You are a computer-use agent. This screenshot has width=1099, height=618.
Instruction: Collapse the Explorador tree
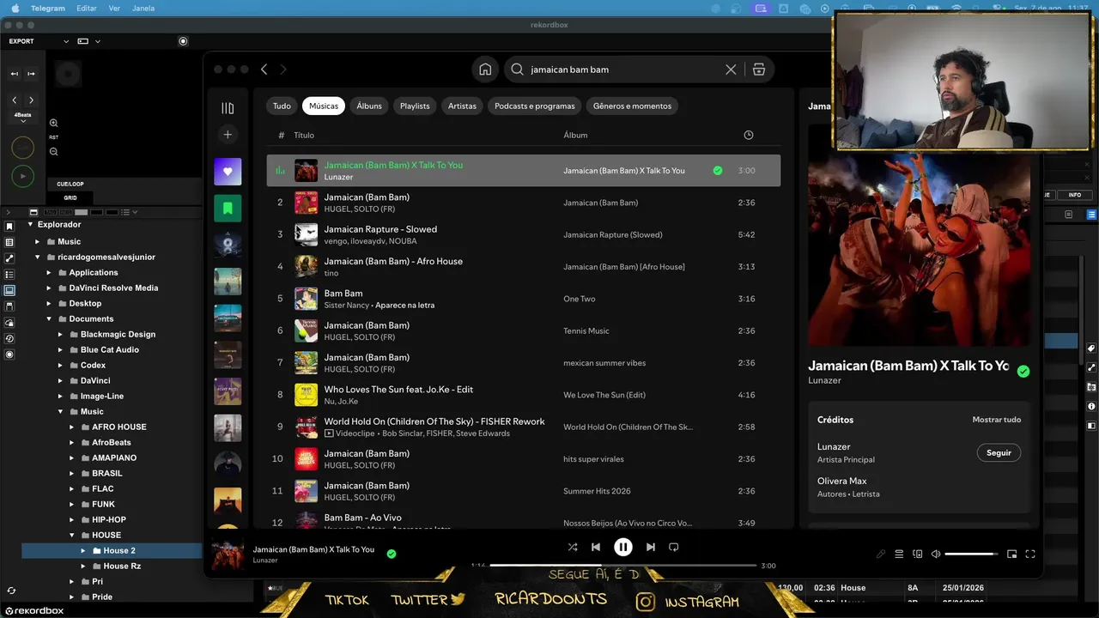pos(30,225)
